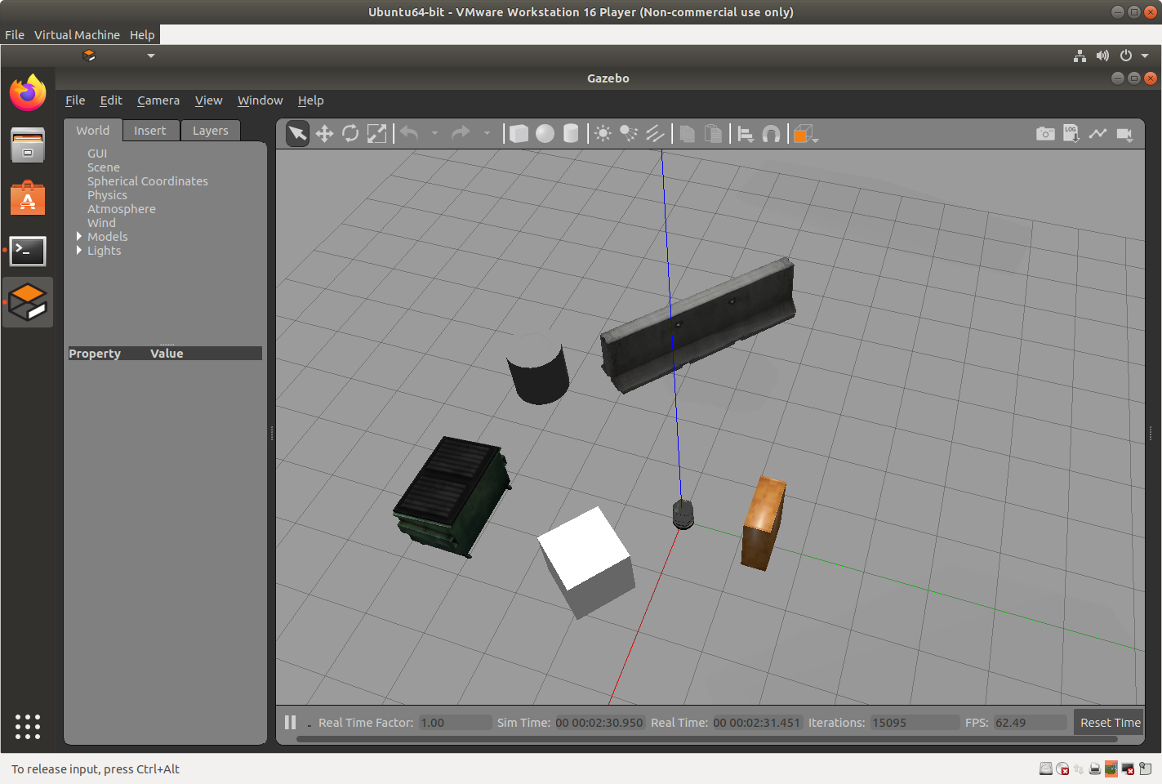Image resolution: width=1162 pixels, height=784 pixels.
Task: Select Scene in the world tree
Action: click(104, 167)
